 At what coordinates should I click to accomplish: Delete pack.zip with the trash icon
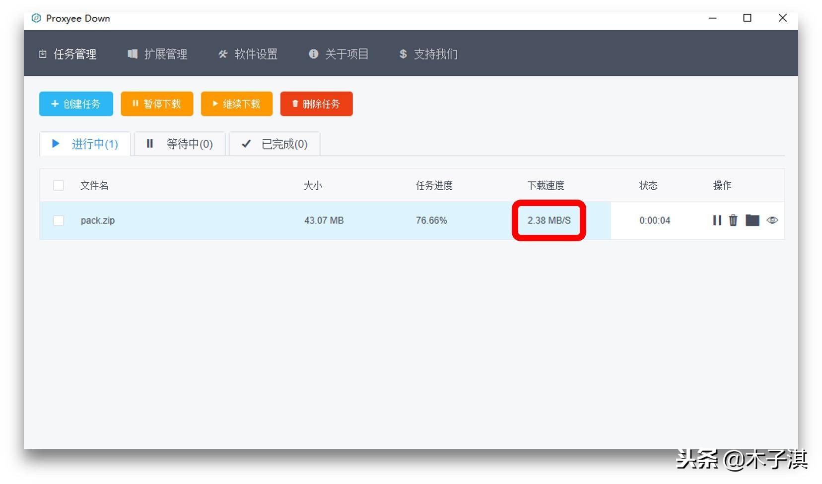733,220
